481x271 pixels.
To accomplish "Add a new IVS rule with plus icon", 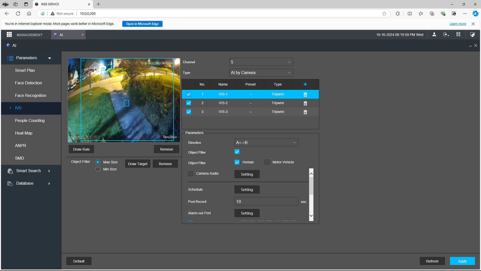I will pyautogui.click(x=305, y=84).
